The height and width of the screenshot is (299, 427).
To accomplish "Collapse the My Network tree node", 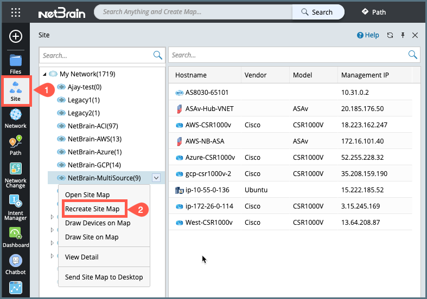I will pyautogui.click(x=44, y=74).
